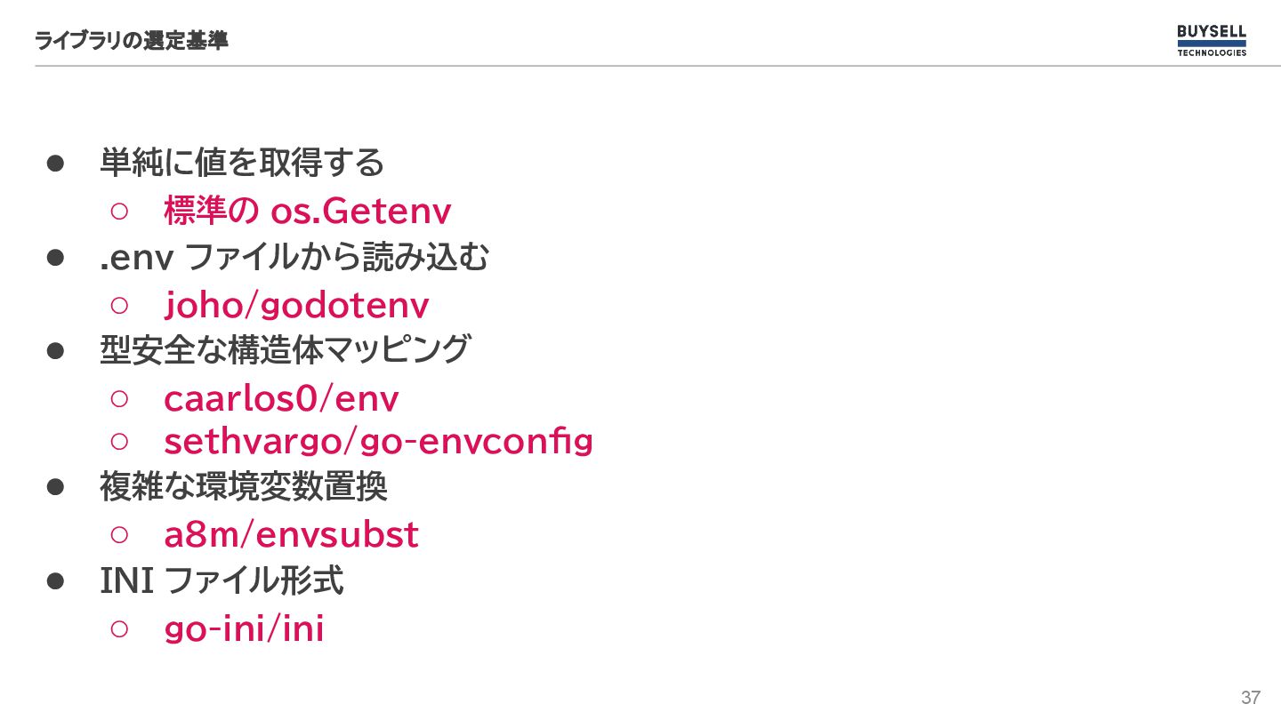
Task: Click the 複雑な環境変数置換 heading
Action: click(244, 486)
